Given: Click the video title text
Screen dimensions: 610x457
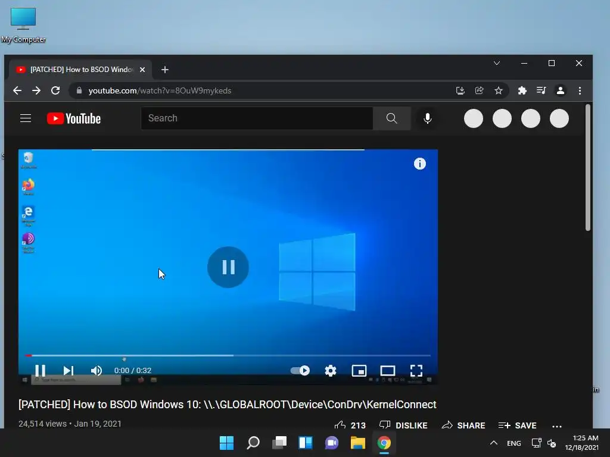Looking at the screenshot, I should pos(227,405).
